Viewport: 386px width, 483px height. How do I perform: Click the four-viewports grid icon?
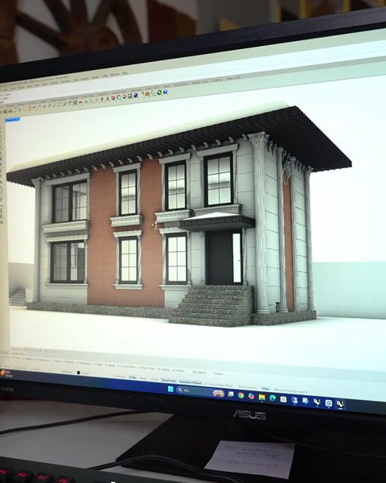point(75,102)
